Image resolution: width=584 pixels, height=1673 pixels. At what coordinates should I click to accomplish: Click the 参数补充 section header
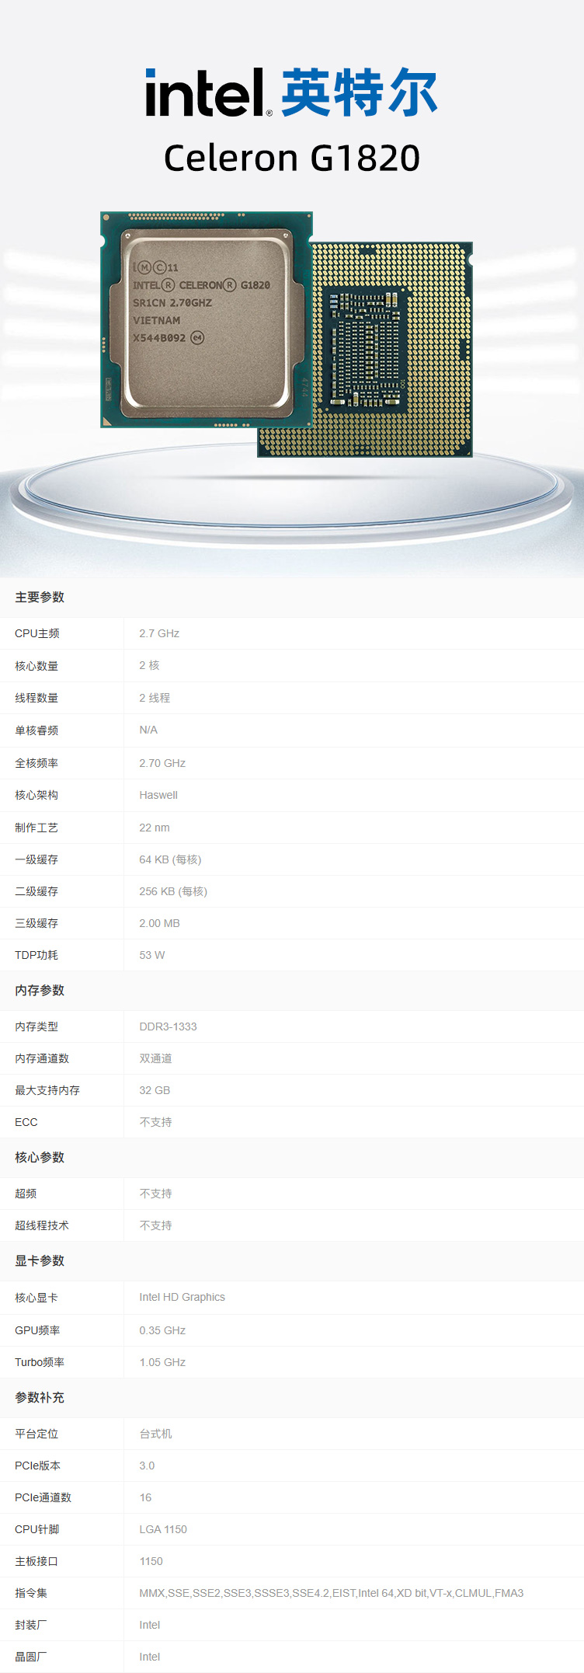pos(40,1398)
